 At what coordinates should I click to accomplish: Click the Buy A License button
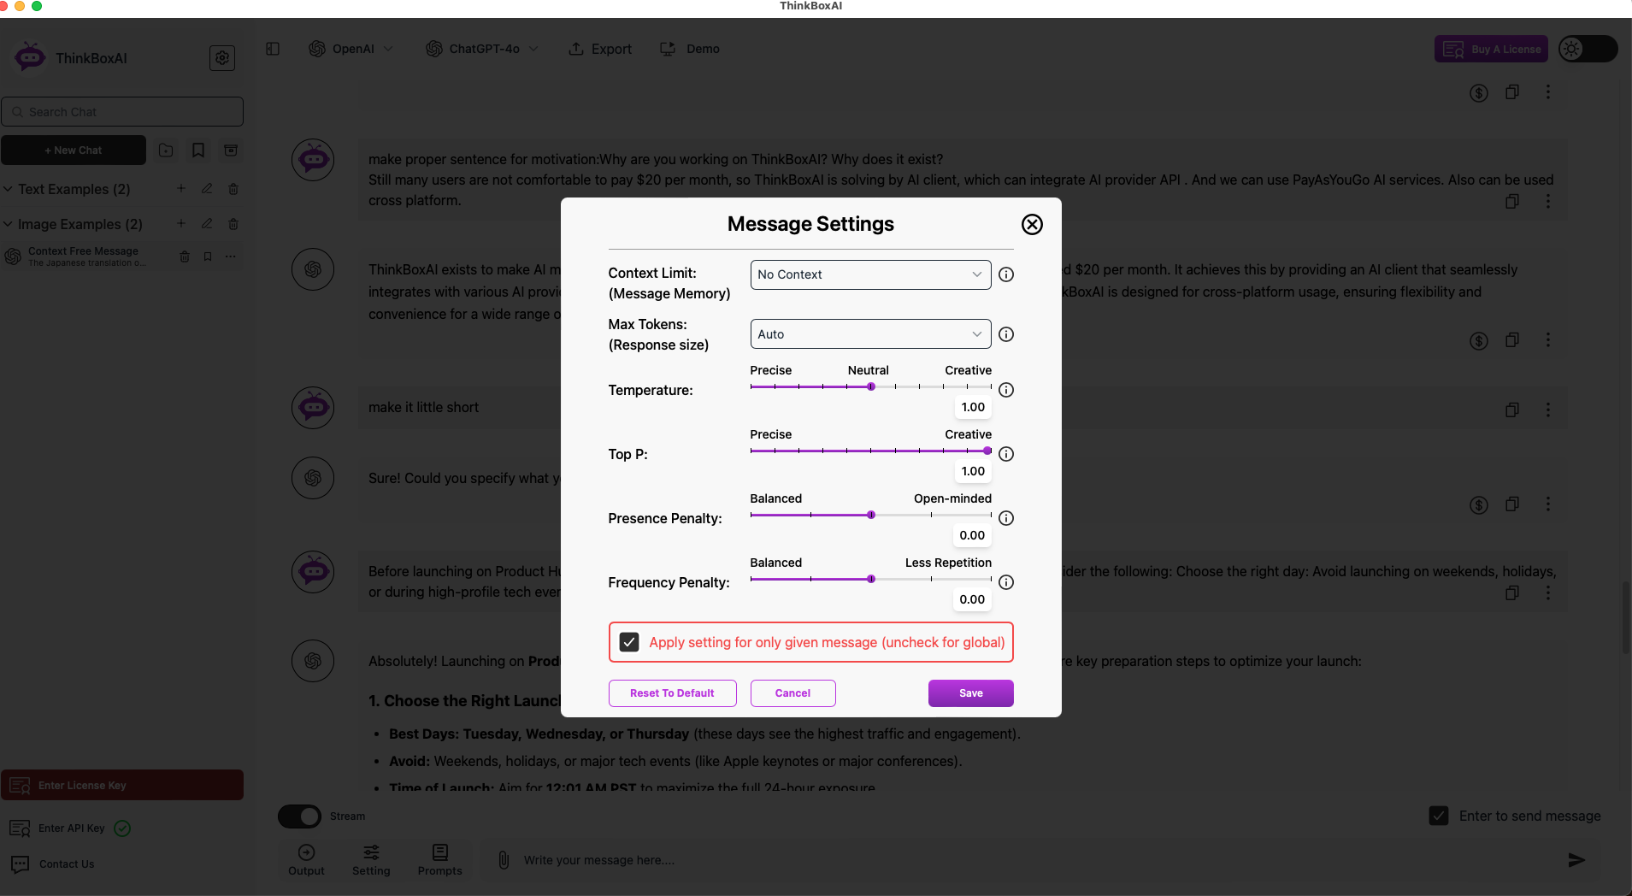(1491, 49)
